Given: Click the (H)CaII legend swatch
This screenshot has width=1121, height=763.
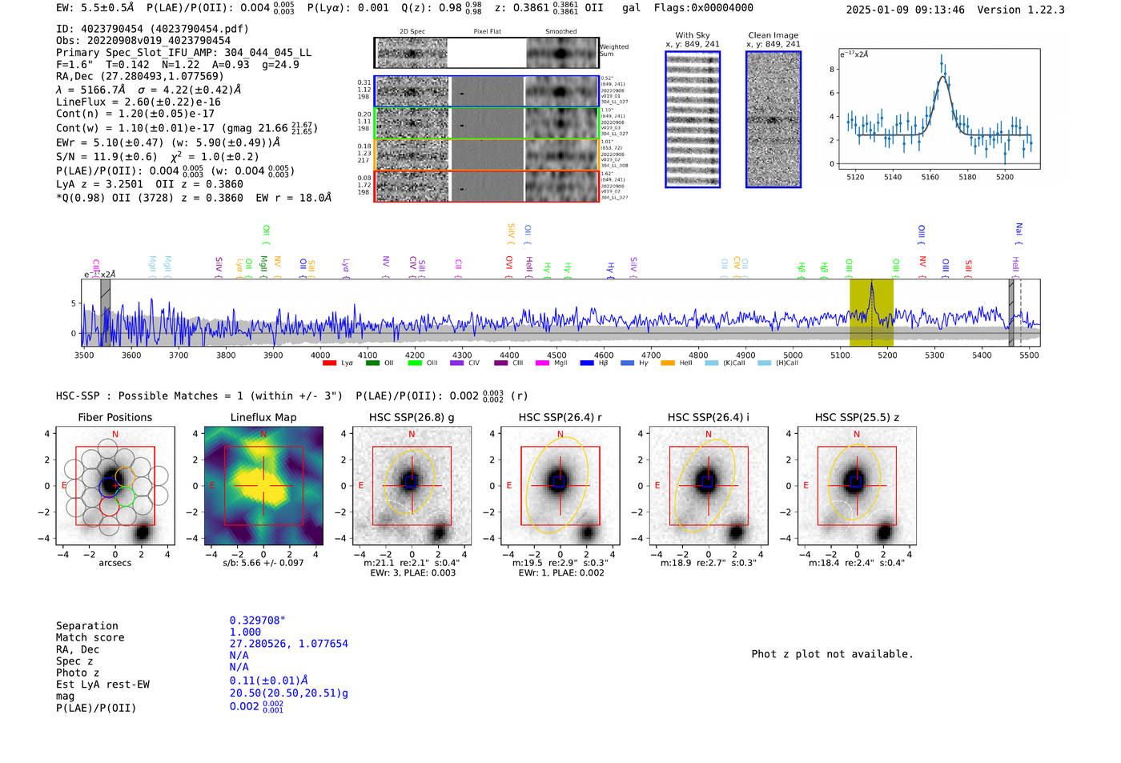Looking at the screenshot, I should click(764, 363).
